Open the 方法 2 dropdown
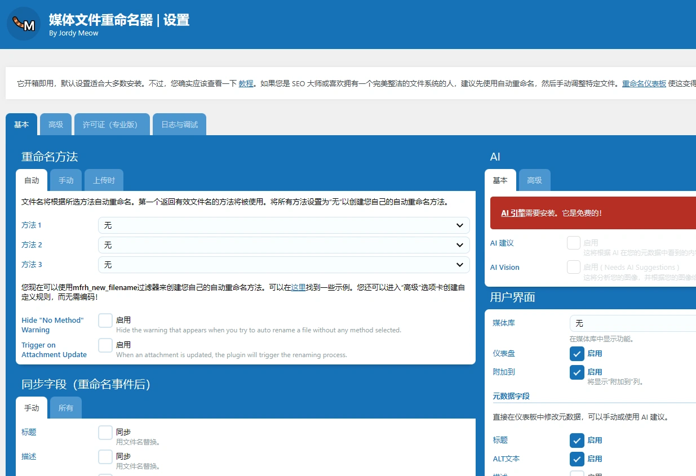Image resolution: width=696 pixels, height=476 pixels. pos(283,244)
